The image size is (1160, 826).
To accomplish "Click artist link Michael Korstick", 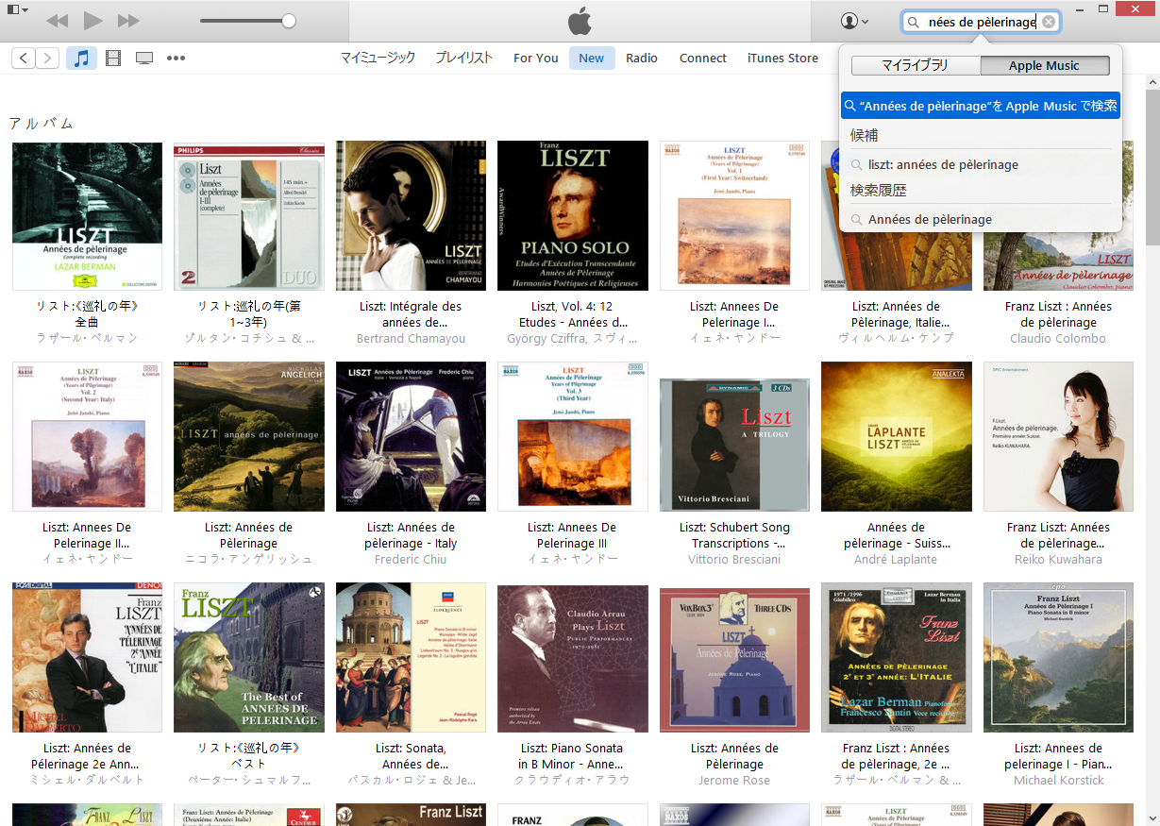I will click(1058, 780).
